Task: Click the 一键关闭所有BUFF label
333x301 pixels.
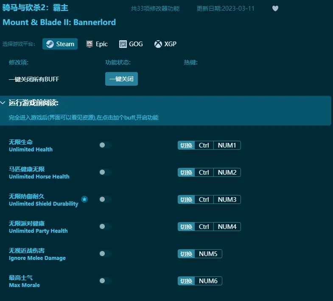Action: pos(34,79)
